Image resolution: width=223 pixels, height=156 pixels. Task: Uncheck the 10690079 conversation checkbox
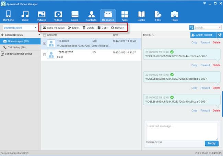pyautogui.click(x=44, y=43)
